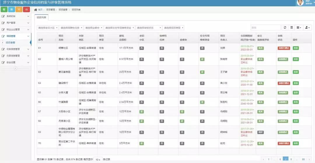Open 请选择项目类型 filter dropdown

click(173, 28)
